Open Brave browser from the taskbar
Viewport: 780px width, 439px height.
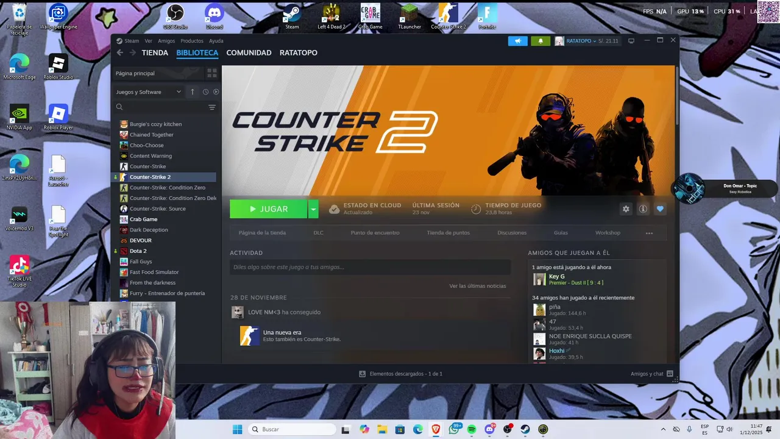pos(436,429)
